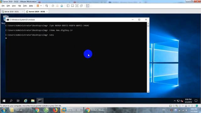Click the VMware status bar network adapter icon
This screenshot has width=201, height=113.
click(x=177, y=106)
